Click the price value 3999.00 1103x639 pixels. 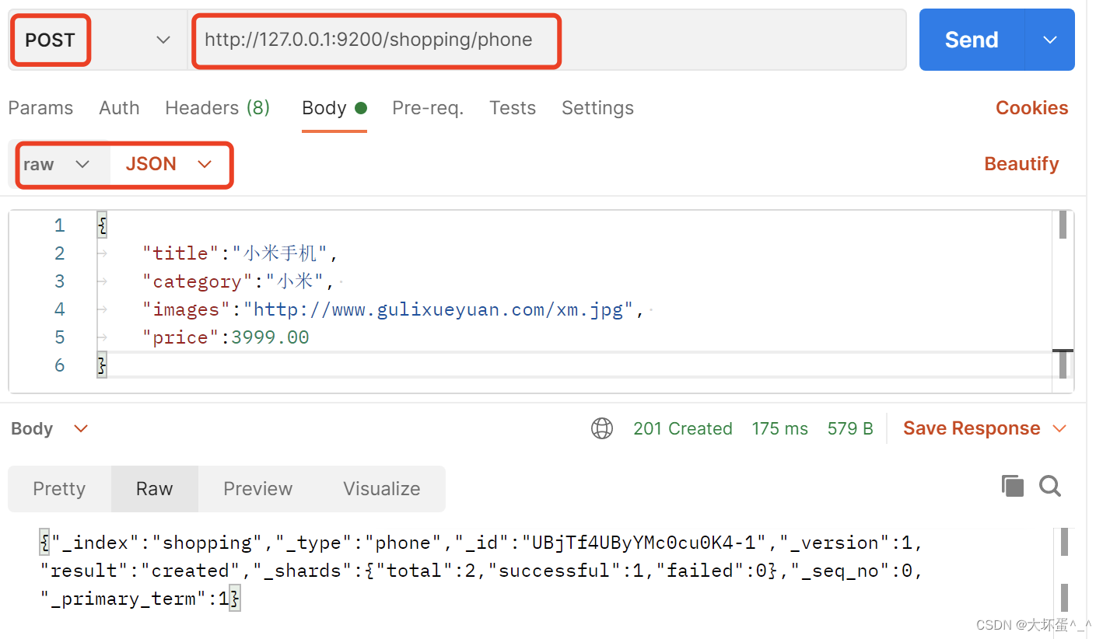tap(270, 337)
